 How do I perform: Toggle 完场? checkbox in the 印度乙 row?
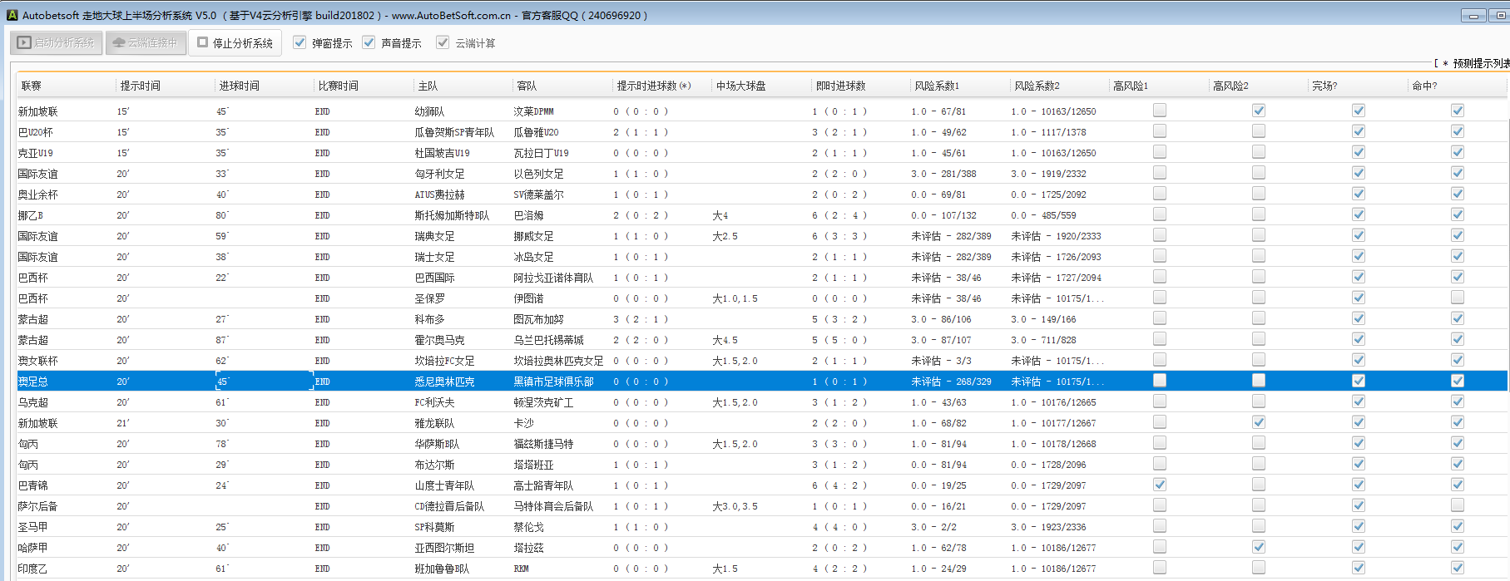[x=1359, y=568]
